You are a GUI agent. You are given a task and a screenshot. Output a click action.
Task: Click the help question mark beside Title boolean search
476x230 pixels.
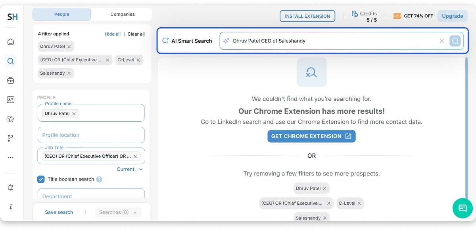coord(99,179)
